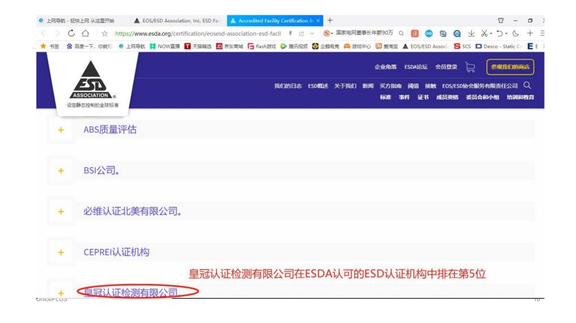
Task: Click the browser forward arrow
Action: point(57,33)
